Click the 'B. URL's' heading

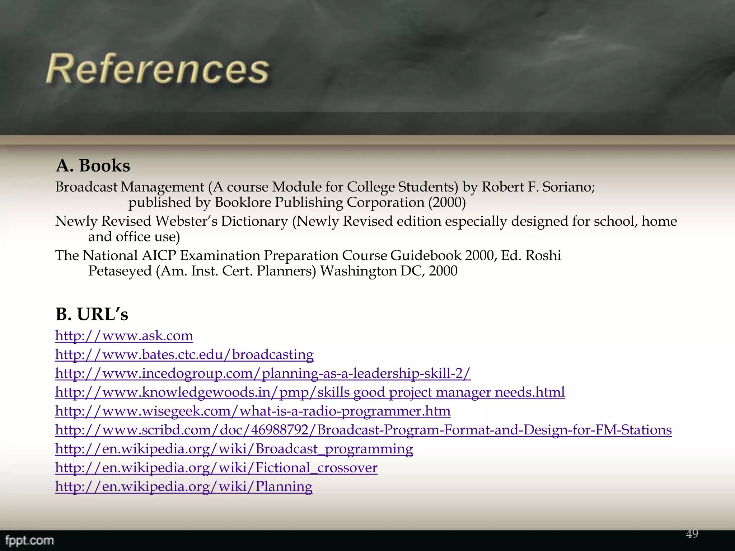coord(92,314)
